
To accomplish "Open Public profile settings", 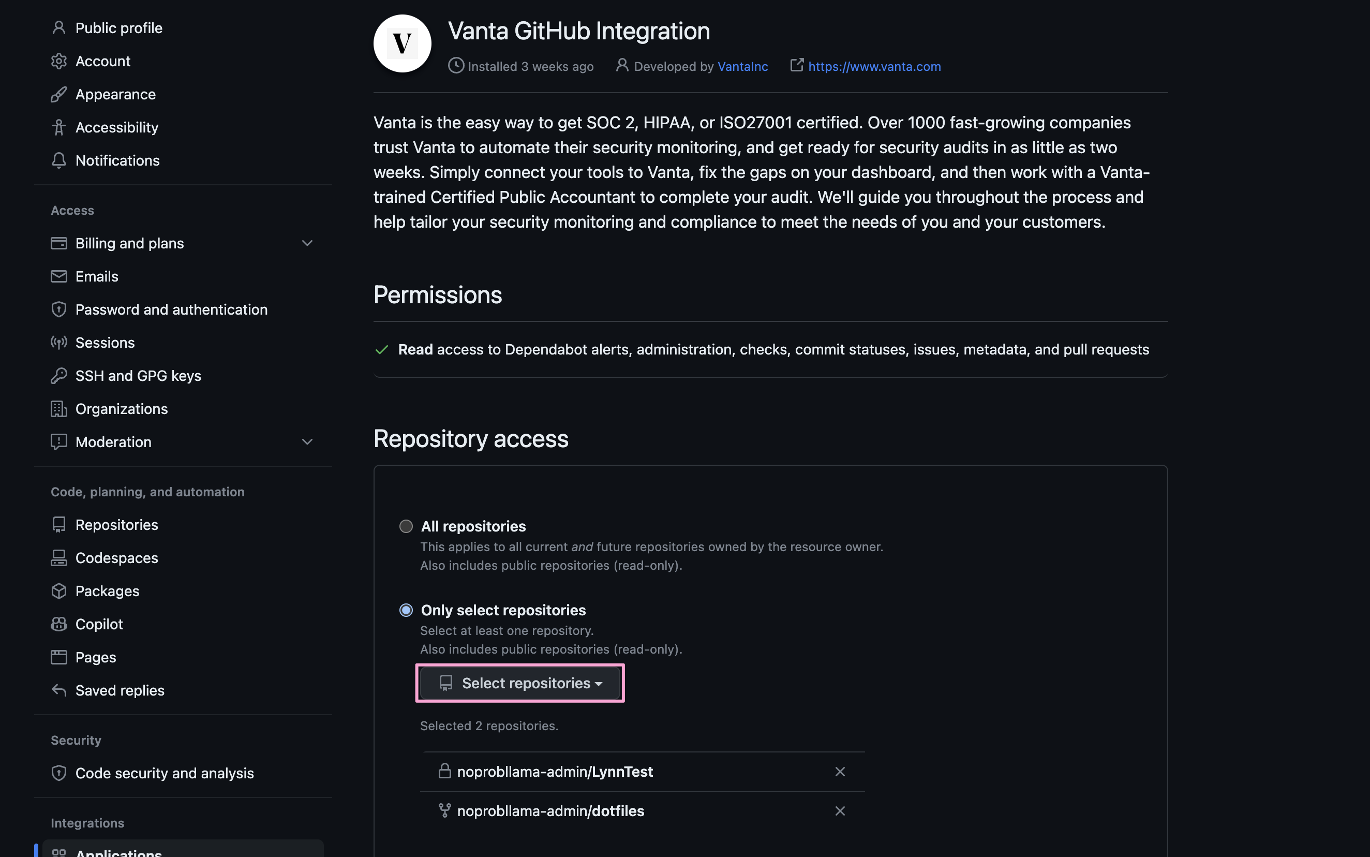I will [119, 28].
